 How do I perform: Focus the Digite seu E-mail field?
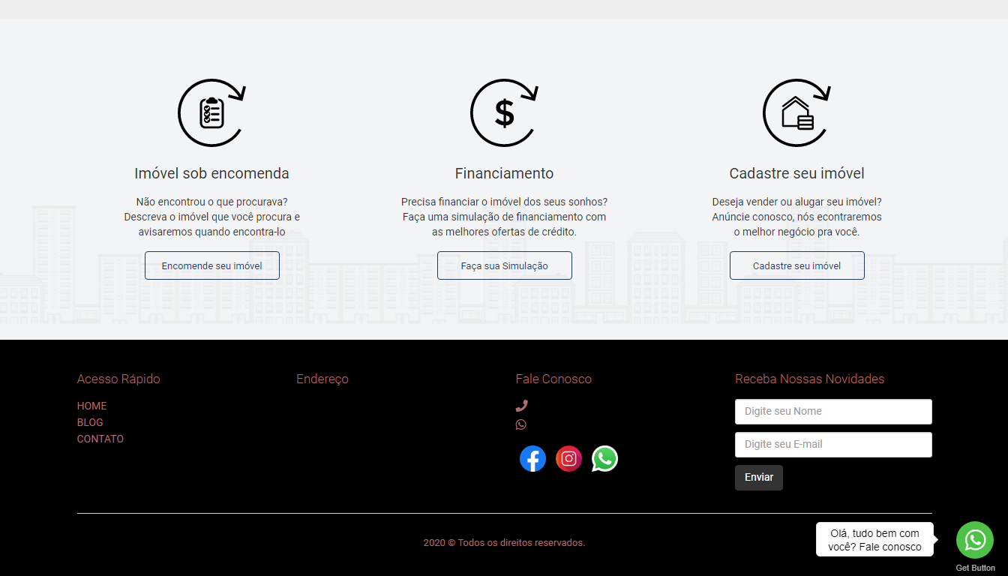833,445
